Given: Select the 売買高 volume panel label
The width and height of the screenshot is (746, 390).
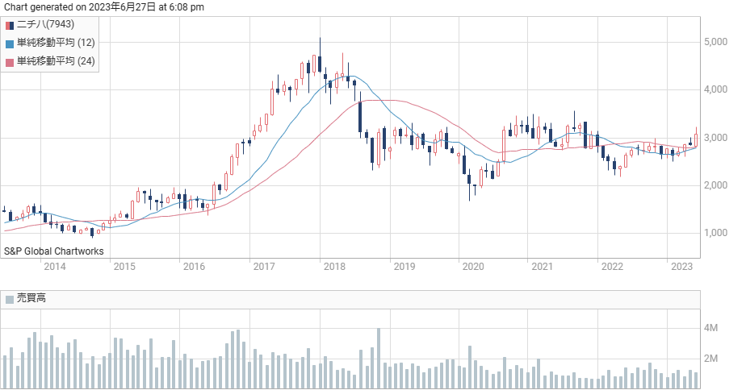Looking at the screenshot, I should (x=31, y=298).
